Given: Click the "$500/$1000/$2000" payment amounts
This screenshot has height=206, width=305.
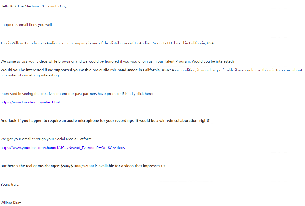Looking at the screenshot, I should 77,166.
